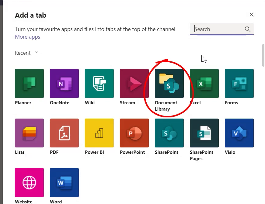265x204 pixels.
Task: Add the Wiki tab app
Action: click(x=99, y=83)
